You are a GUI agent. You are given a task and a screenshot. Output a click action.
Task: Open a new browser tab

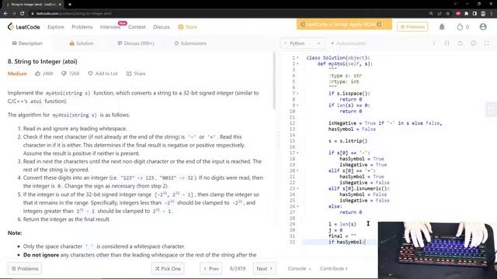[70, 5]
